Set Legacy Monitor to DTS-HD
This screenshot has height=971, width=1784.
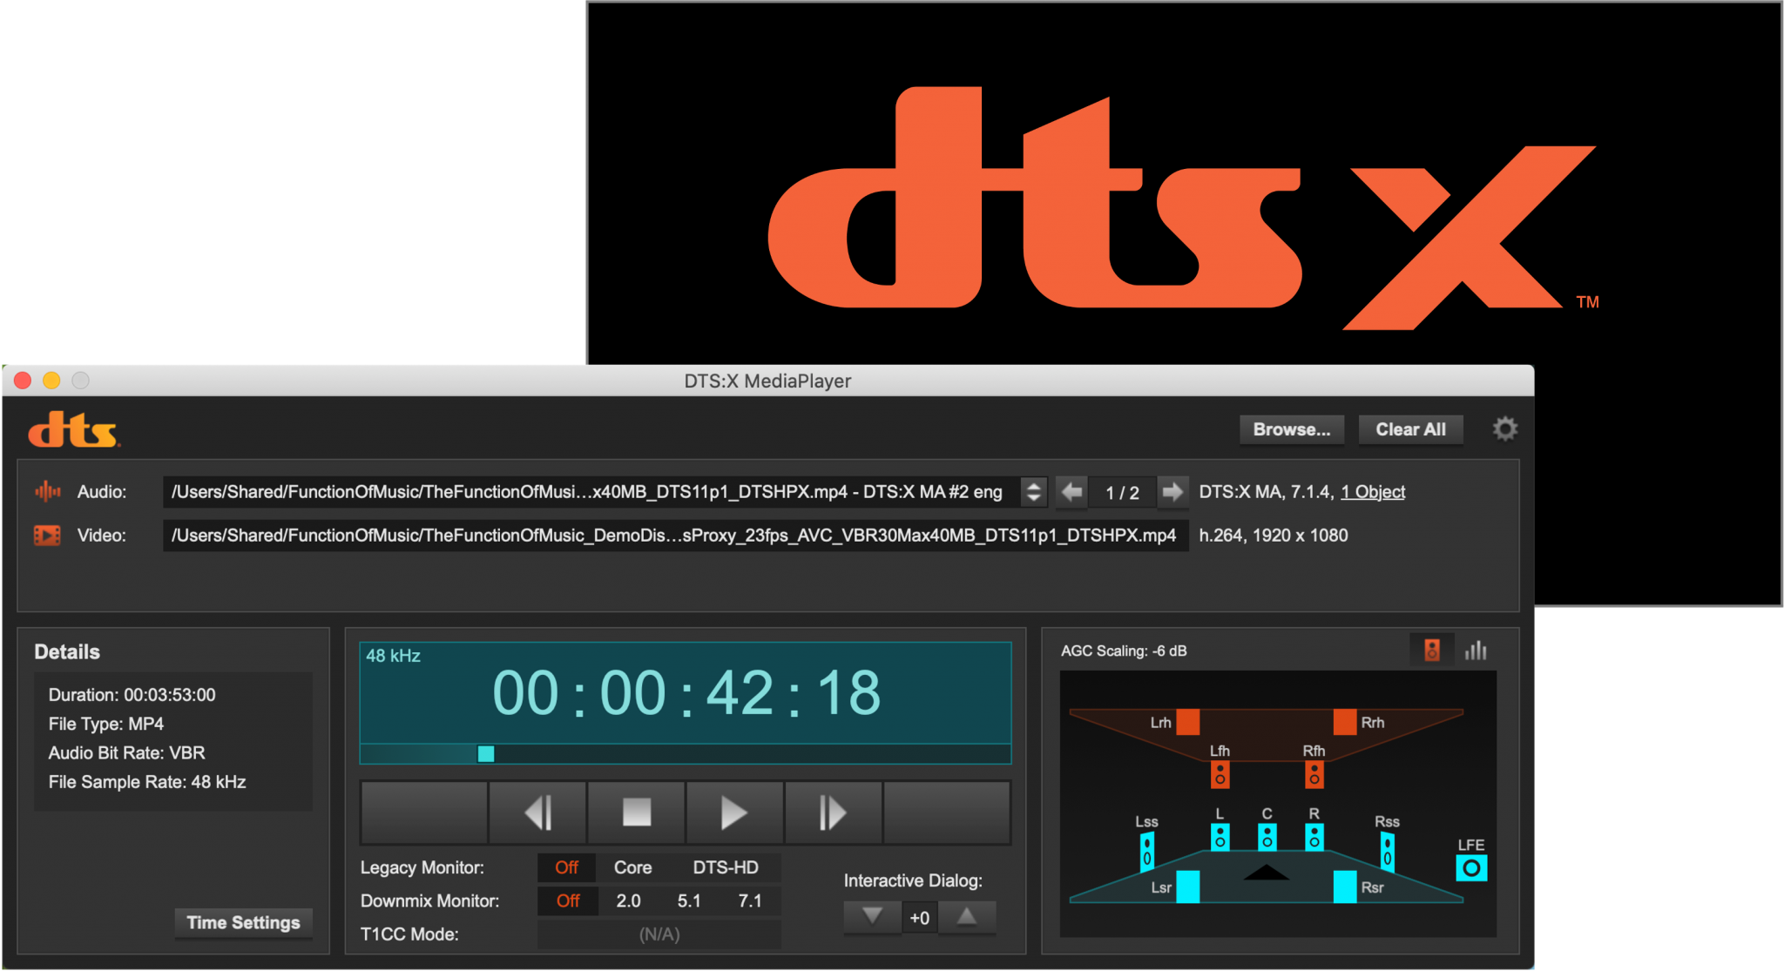[x=725, y=867]
